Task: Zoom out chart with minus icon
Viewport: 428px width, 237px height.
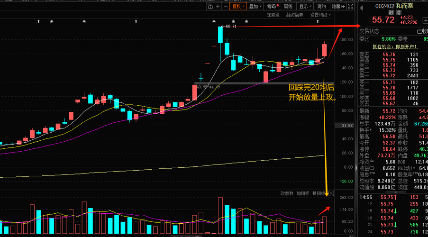Action: (x=226, y=7)
